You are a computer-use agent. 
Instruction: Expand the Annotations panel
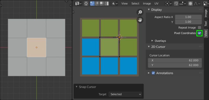pyautogui.click(x=149, y=73)
